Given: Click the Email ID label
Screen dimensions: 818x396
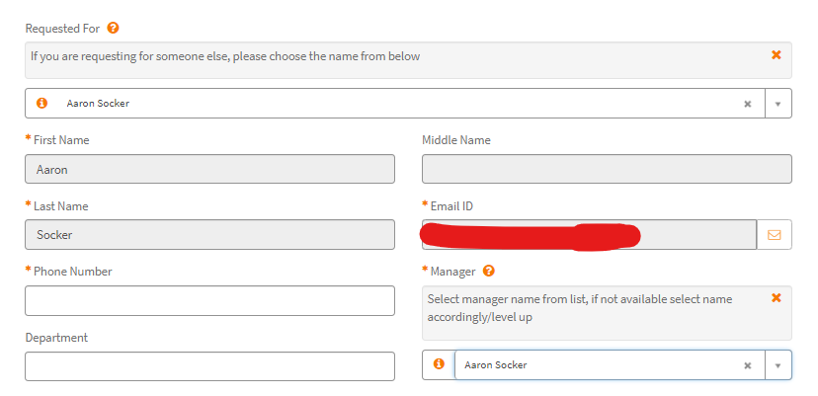Looking at the screenshot, I should pos(451,206).
